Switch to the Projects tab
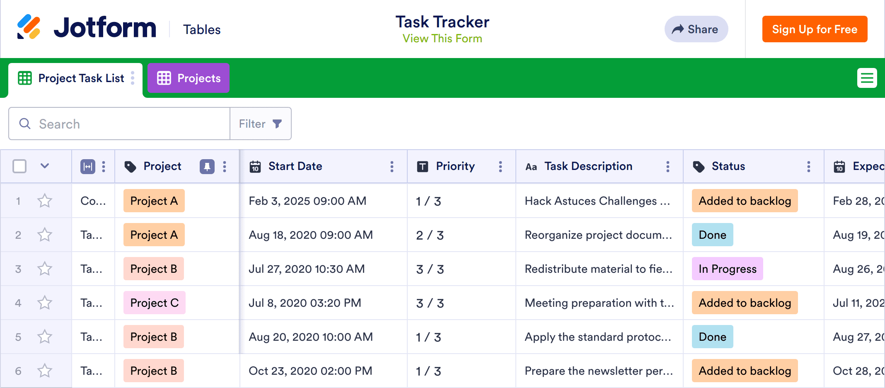This screenshot has width=885, height=388. pyautogui.click(x=189, y=78)
